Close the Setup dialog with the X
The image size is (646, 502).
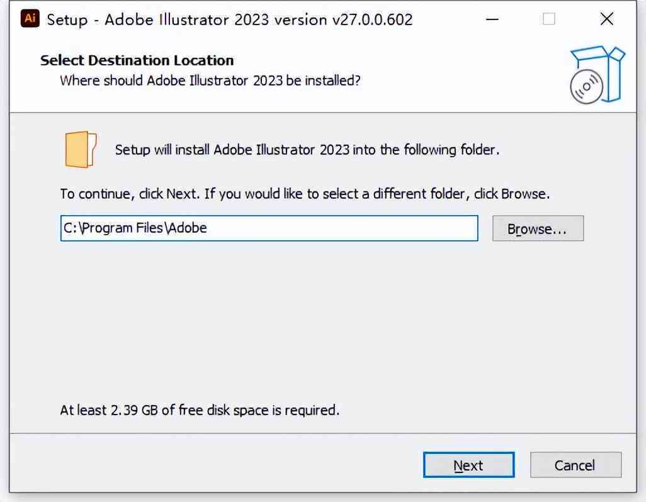point(607,19)
